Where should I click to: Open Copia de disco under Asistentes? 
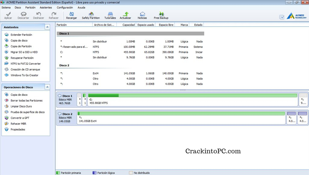(19, 40)
